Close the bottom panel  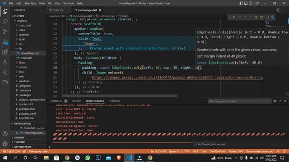tap(285, 101)
